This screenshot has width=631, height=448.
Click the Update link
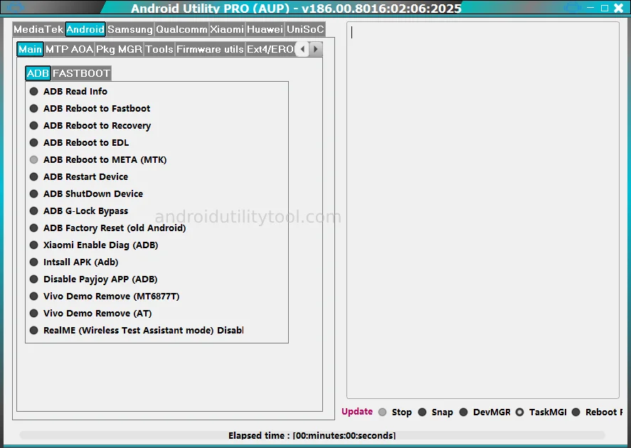click(357, 412)
